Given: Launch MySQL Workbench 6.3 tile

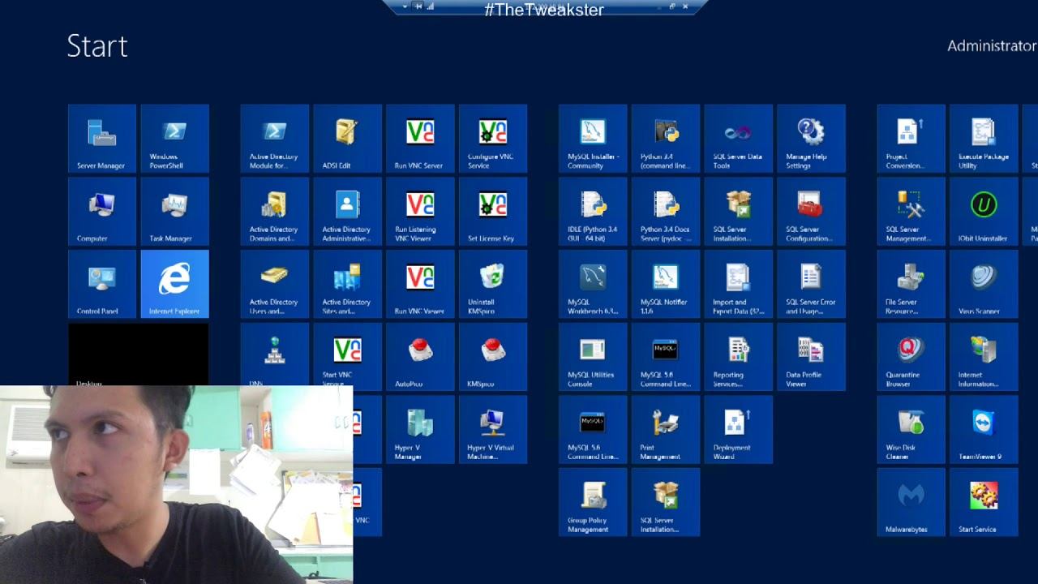Looking at the screenshot, I should tap(593, 284).
